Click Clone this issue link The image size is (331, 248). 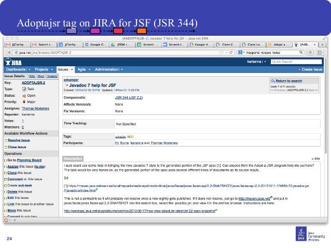point(12,173)
